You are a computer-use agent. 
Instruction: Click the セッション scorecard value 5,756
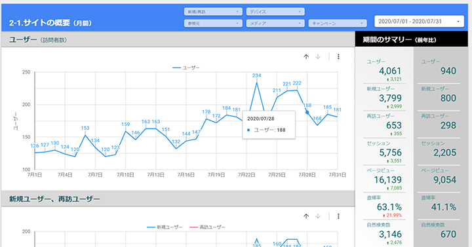(x=390, y=153)
